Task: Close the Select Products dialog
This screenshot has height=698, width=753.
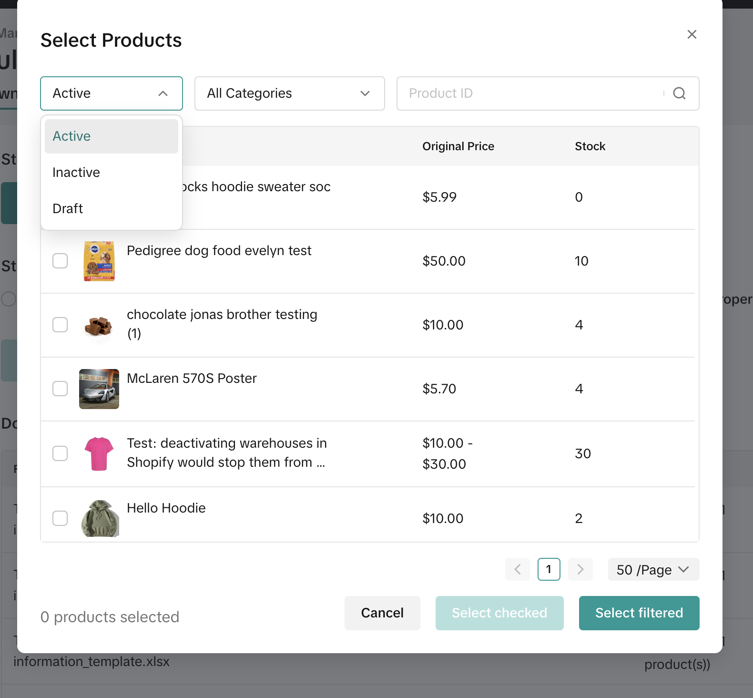Action: (x=692, y=34)
